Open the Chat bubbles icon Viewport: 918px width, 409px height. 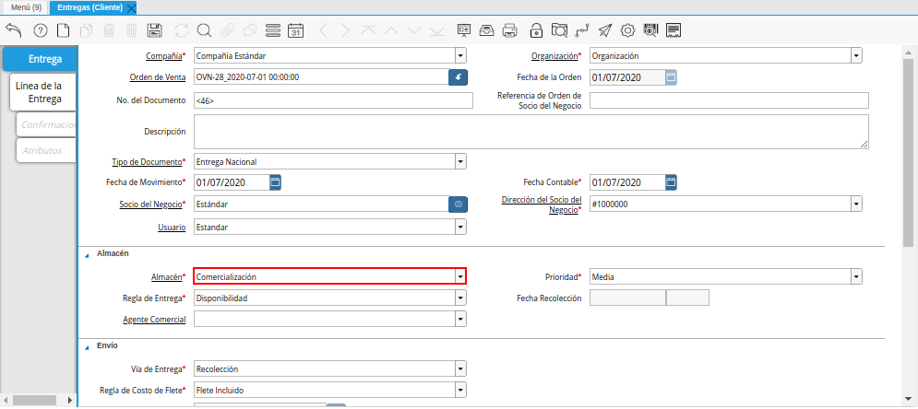pyautogui.click(x=250, y=30)
